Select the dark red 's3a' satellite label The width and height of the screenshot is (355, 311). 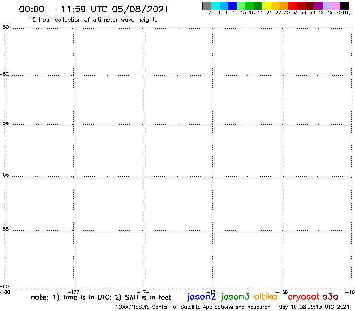point(331,297)
